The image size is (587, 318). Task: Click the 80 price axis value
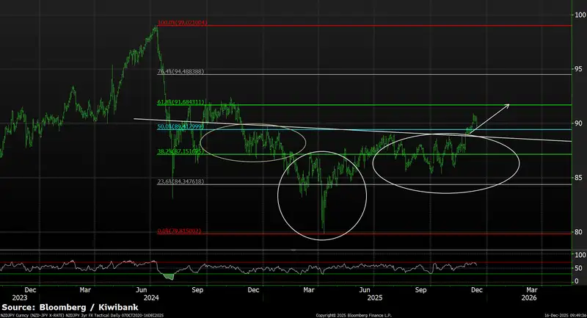click(x=579, y=232)
